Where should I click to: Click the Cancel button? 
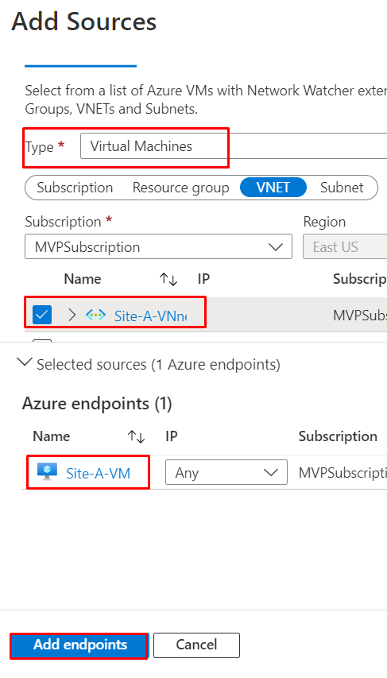pyautogui.click(x=196, y=645)
